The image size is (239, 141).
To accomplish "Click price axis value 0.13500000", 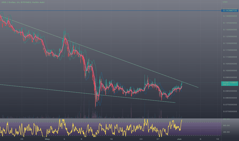I will 230,23.
